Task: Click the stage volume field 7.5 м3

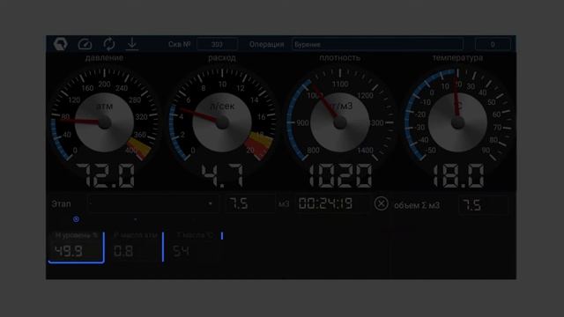Action: [249, 203]
